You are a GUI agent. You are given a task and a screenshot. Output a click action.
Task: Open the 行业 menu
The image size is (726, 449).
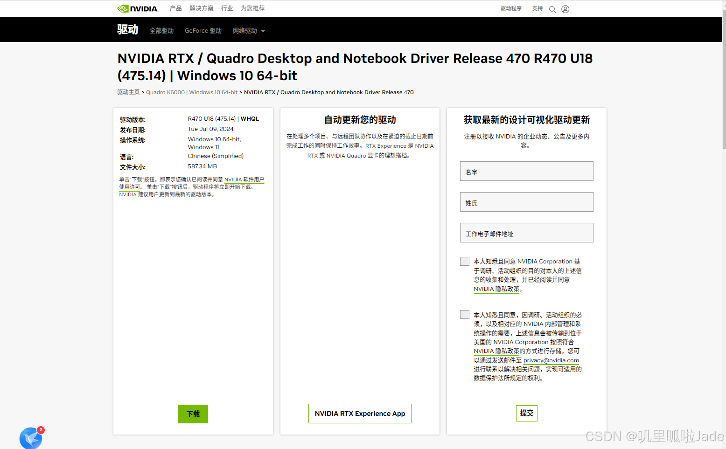(x=227, y=8)
